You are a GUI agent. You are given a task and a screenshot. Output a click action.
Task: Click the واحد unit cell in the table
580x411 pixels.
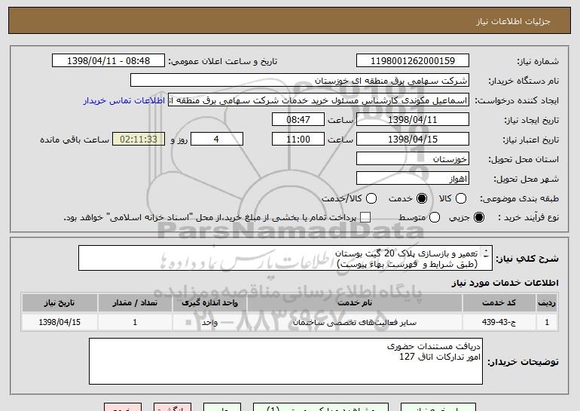(209, 322)
